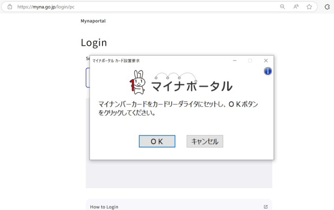Close the card setup dialog
The image size is (334, 210).
(x=266, y=61)
